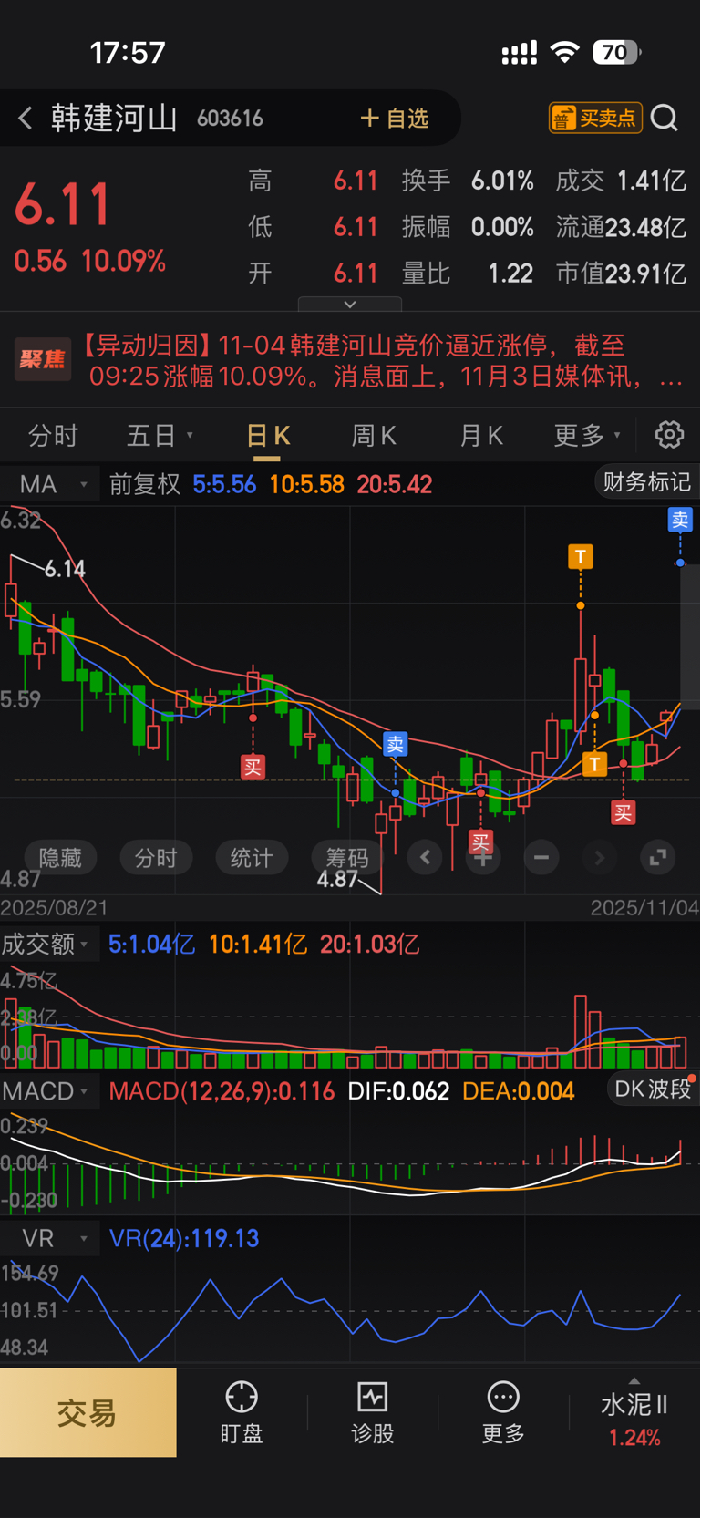Switch to 周K tab

coord(374,436)
